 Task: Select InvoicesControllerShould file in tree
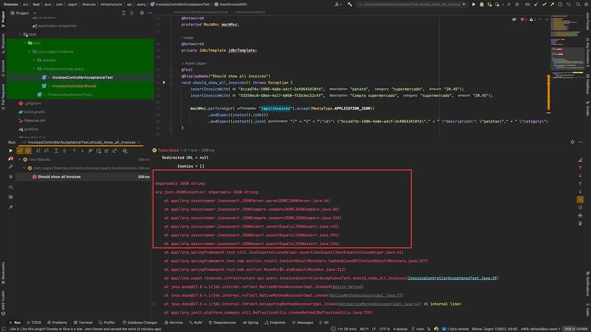point(74,86)
